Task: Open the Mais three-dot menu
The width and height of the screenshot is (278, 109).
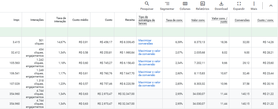Action: click(254, 6)
